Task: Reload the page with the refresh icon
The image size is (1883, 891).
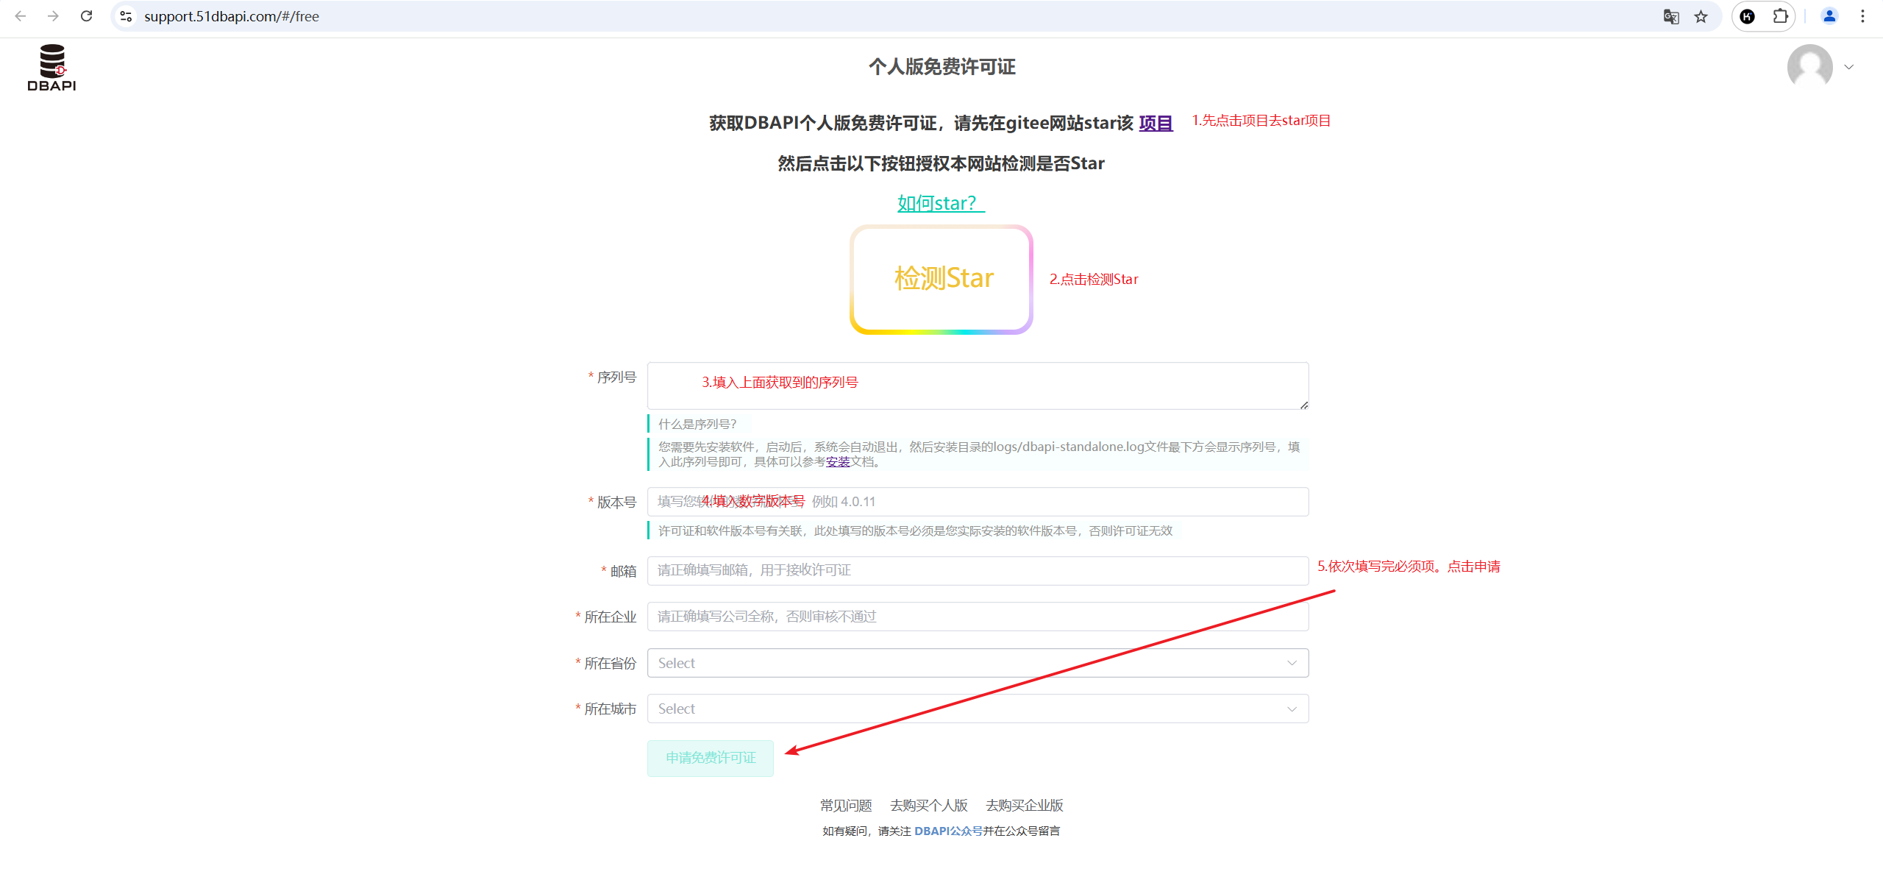Action: point(86,16)
